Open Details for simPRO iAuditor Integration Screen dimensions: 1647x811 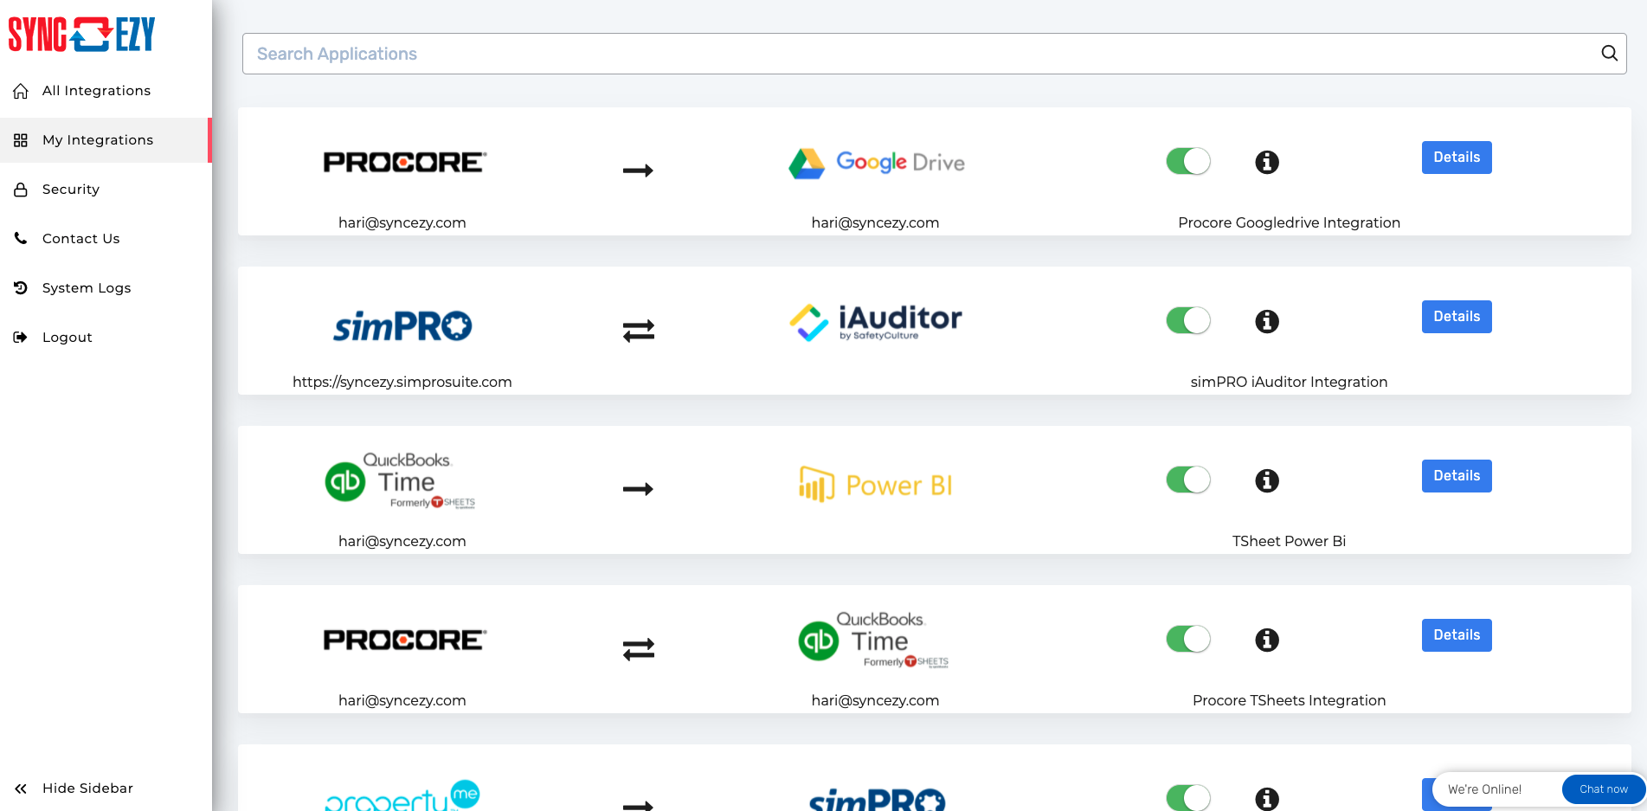pos(1456,316)
